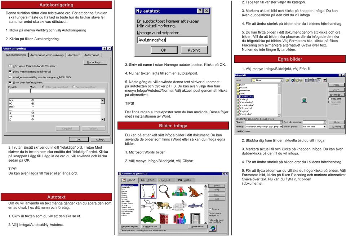Select the turtle clip art
This screenshot has width=346, height=236.
click(148, 219)
